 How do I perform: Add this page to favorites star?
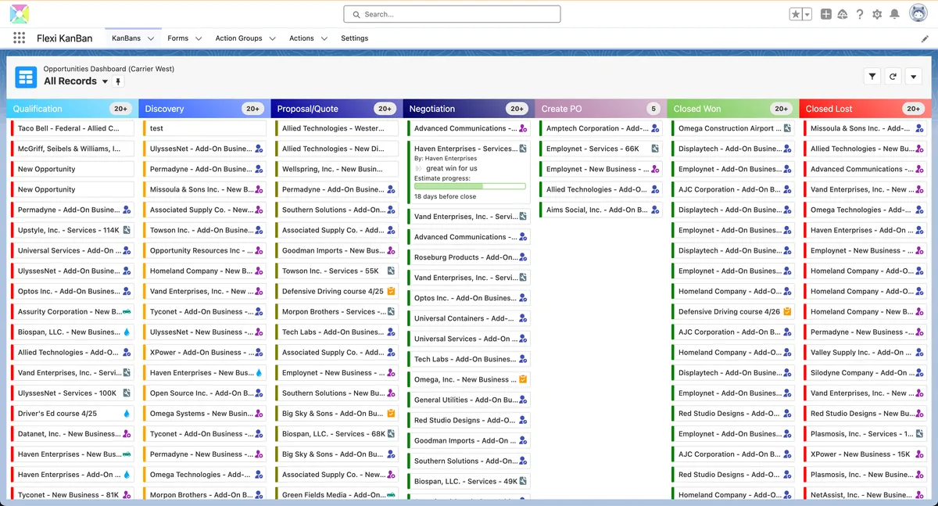[x=796, y=14]
